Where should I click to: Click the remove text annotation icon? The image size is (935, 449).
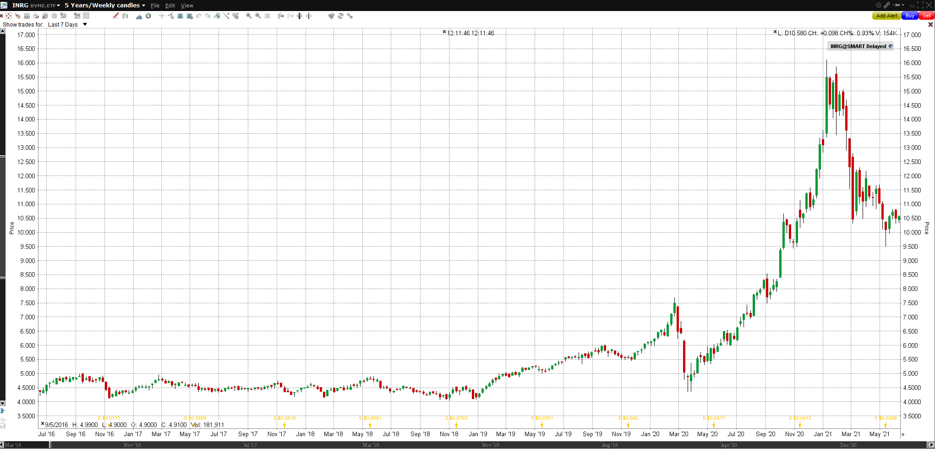(190, 16)
